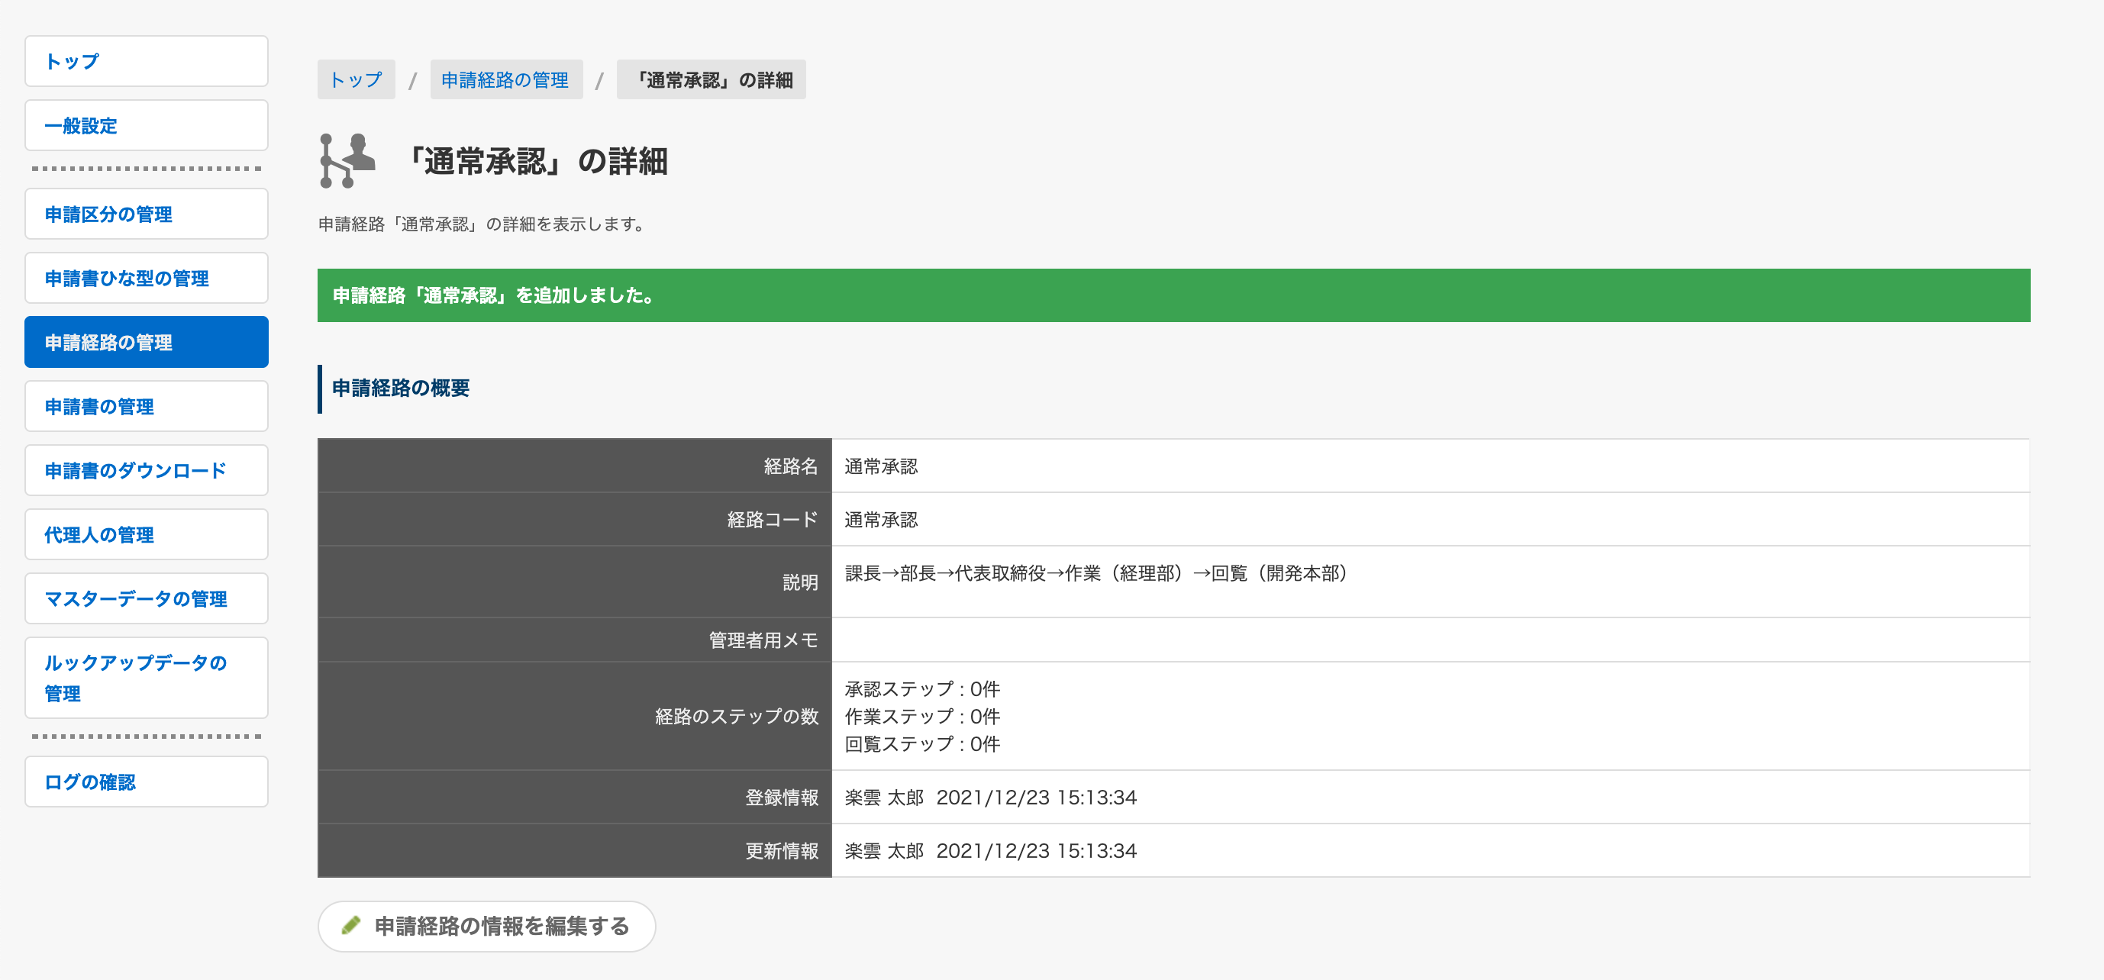The height and width of the screenshot is (980, 2104).
Task: Click the 経路コード value 通常承認
Action: 881,521
